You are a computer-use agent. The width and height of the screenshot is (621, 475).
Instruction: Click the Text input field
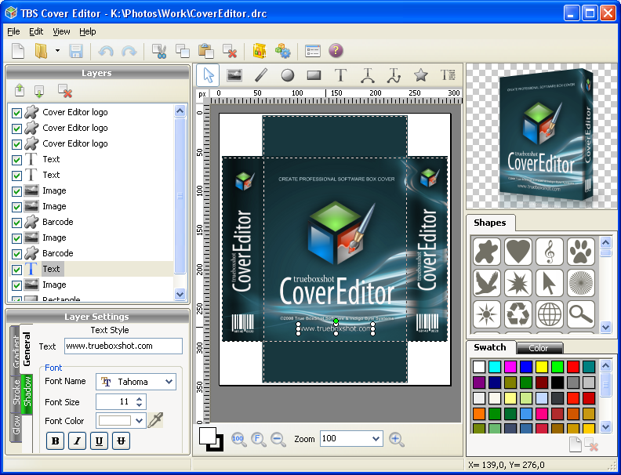tap(122, 346)
